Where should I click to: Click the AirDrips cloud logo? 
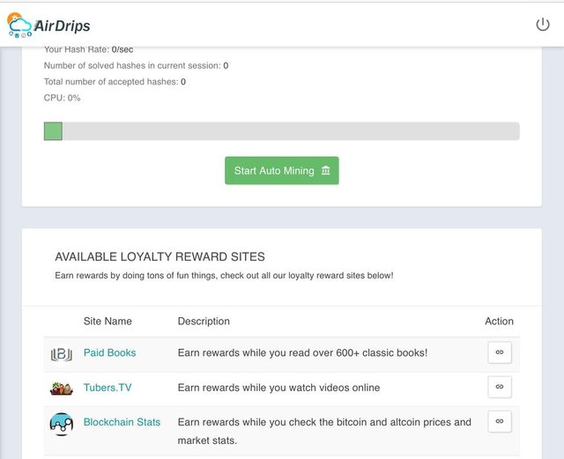[20, 25]
